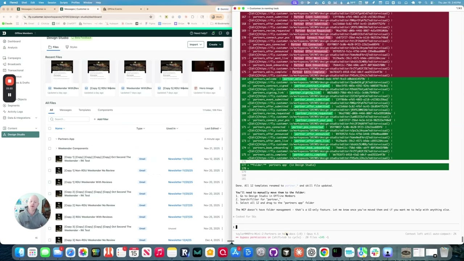Open the Used In column filter
464x261 pixels.
[x=172, y=128]
